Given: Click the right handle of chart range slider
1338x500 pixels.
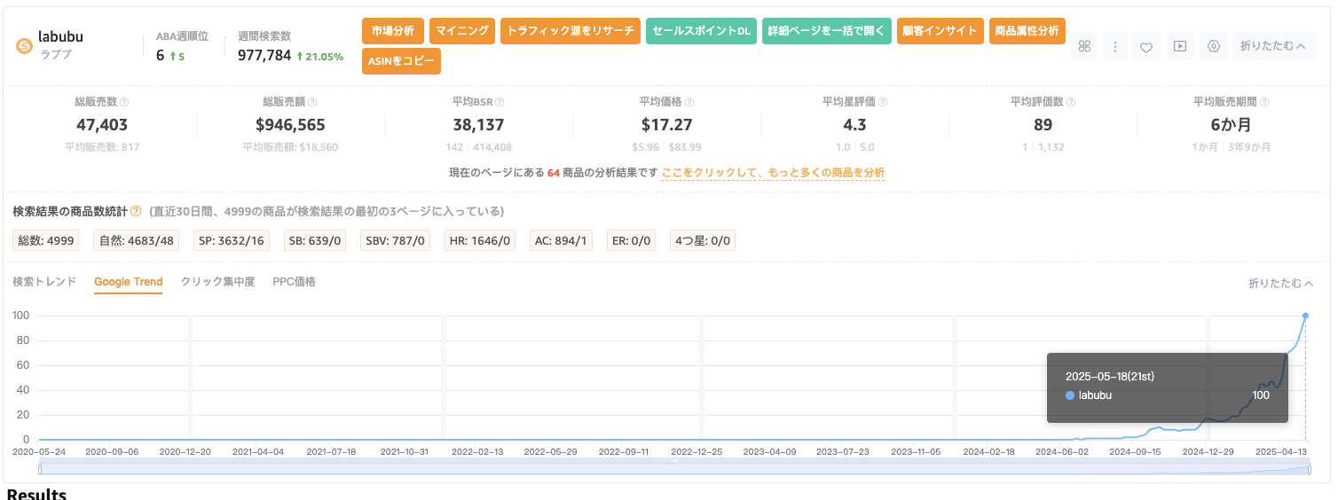Looking at the screenshot, I should point(1310,469).
